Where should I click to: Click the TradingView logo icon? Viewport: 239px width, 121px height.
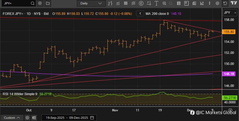tap(234, 3)
